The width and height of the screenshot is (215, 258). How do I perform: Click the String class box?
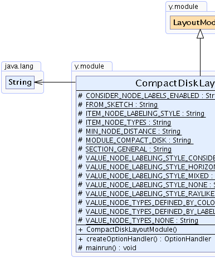(20, 82)
